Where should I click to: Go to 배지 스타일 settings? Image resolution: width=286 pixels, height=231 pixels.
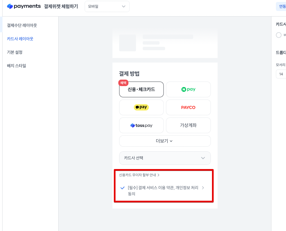(x=17, y=66)
